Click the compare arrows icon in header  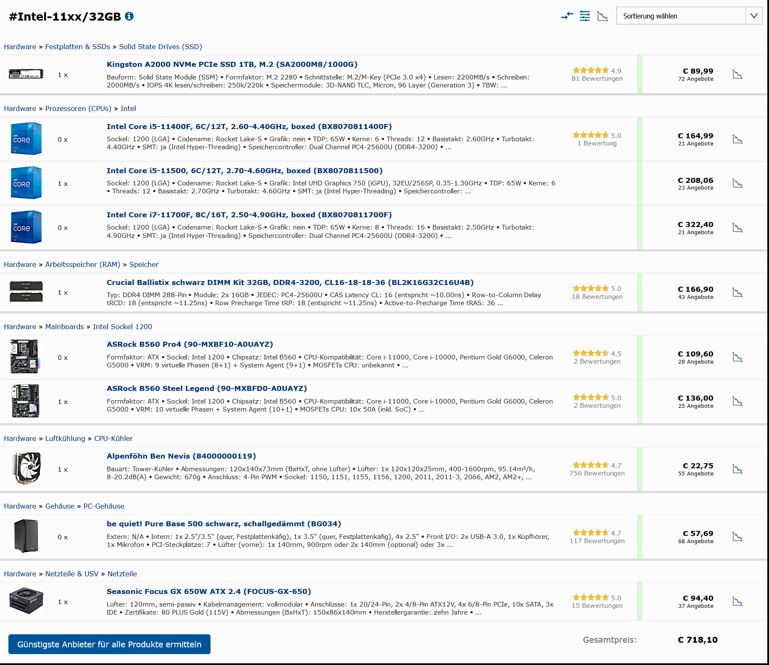pyautogui.click(x=567, y=16)
